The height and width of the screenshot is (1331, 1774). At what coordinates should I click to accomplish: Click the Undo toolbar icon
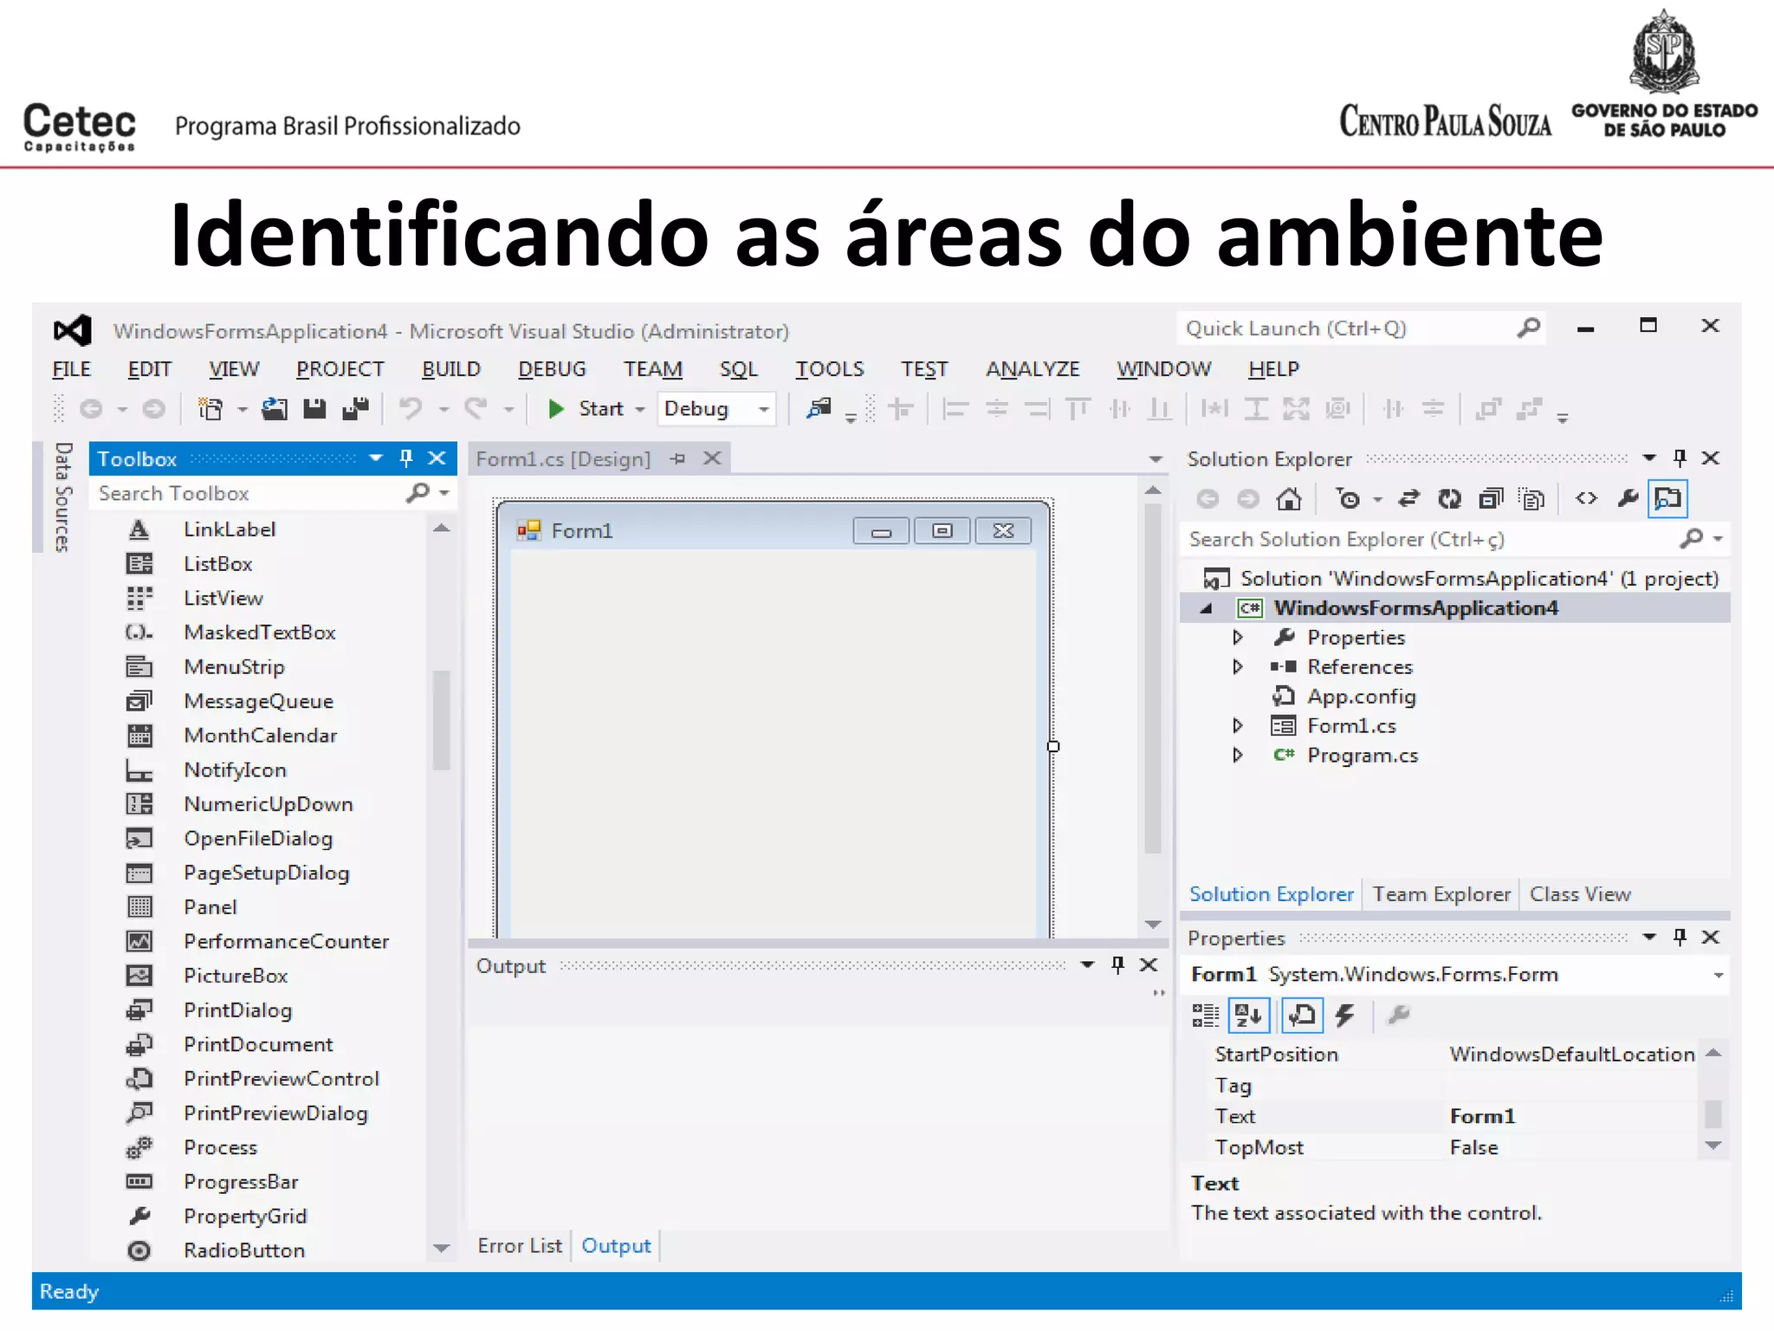tap(411, 409)
